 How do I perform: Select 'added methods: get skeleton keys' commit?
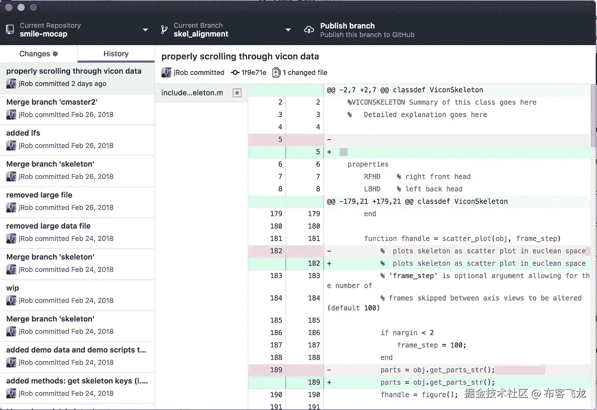click(x=77, y=388)
